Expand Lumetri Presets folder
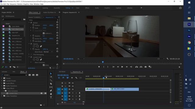Viewport: 195px width, 109px height. (x=2, y=81)
